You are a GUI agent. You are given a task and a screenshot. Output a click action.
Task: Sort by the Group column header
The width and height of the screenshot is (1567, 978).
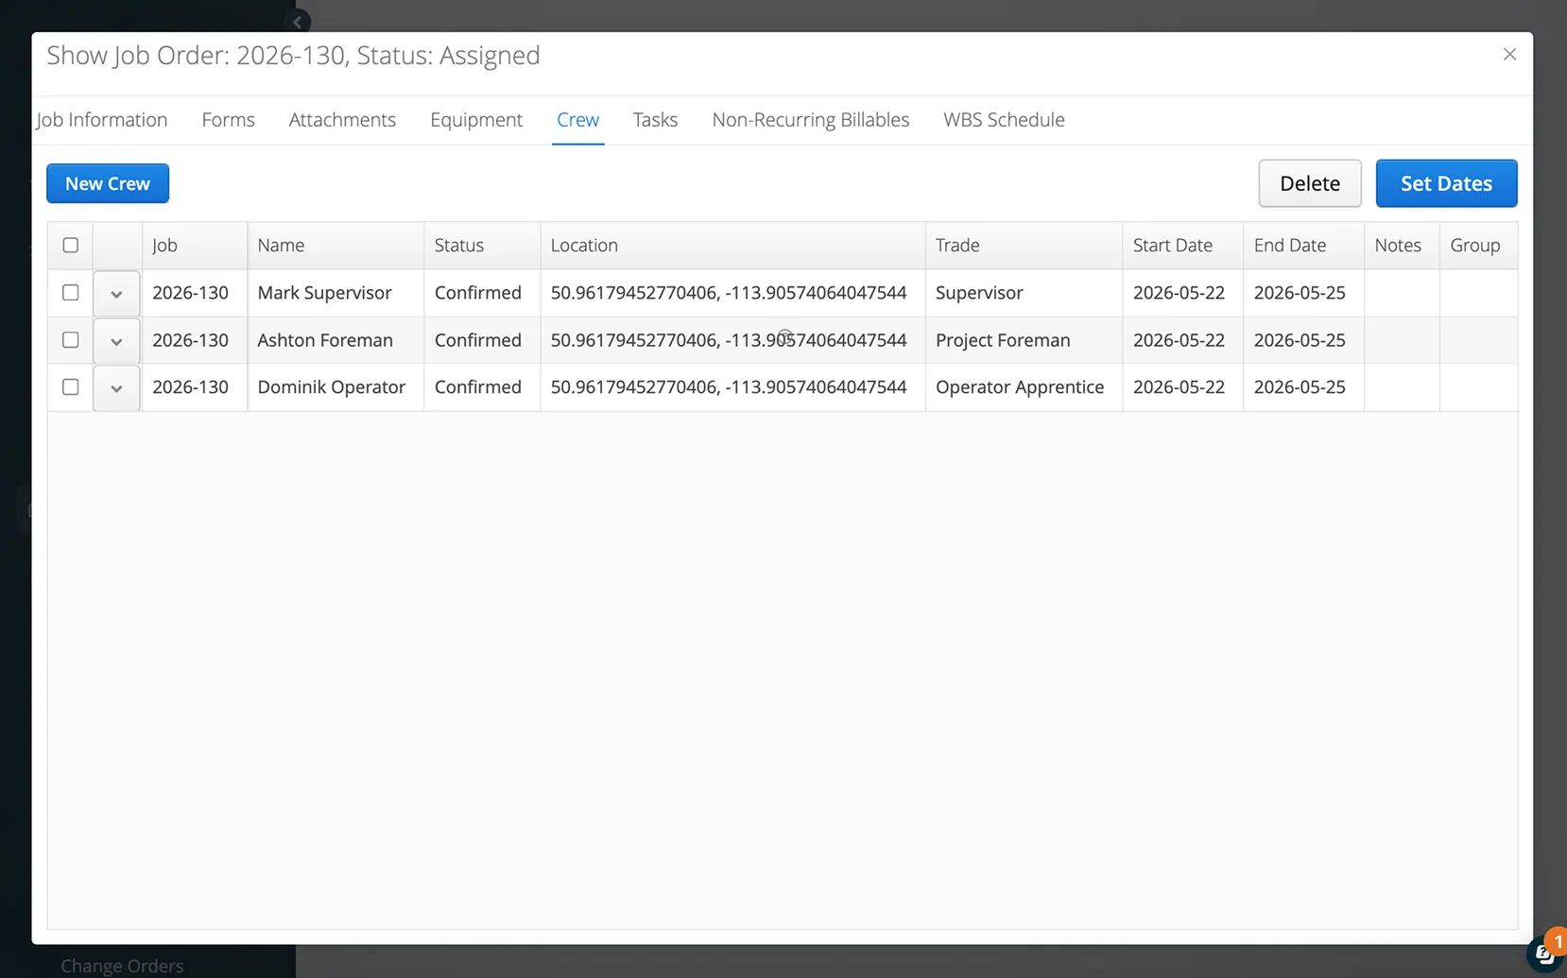(1478, 246)
